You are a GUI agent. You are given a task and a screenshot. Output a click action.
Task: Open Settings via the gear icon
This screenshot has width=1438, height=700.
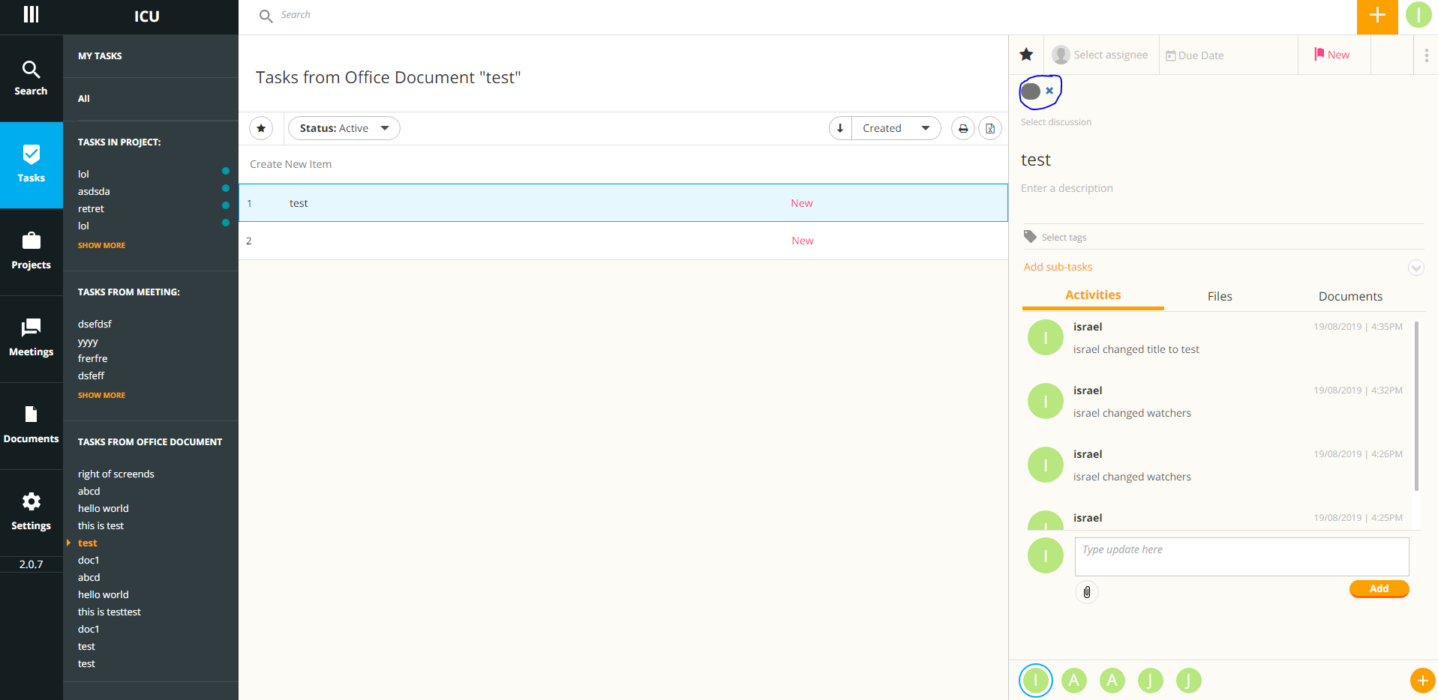click(31, 512)
